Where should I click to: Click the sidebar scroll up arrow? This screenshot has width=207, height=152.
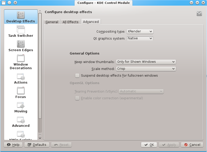point(40,11)
